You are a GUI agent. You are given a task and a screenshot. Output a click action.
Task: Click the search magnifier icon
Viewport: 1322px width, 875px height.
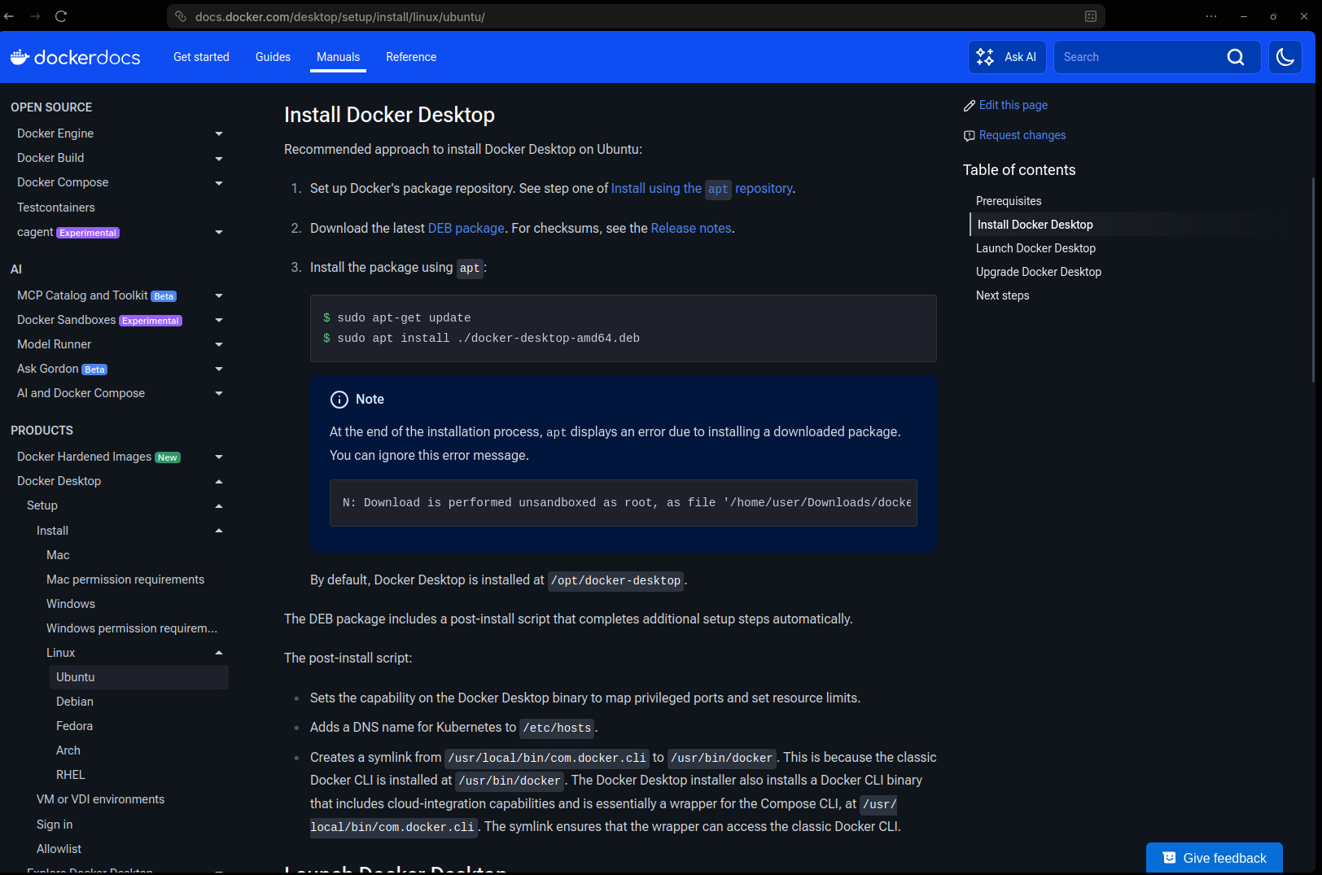point(1237,57)
